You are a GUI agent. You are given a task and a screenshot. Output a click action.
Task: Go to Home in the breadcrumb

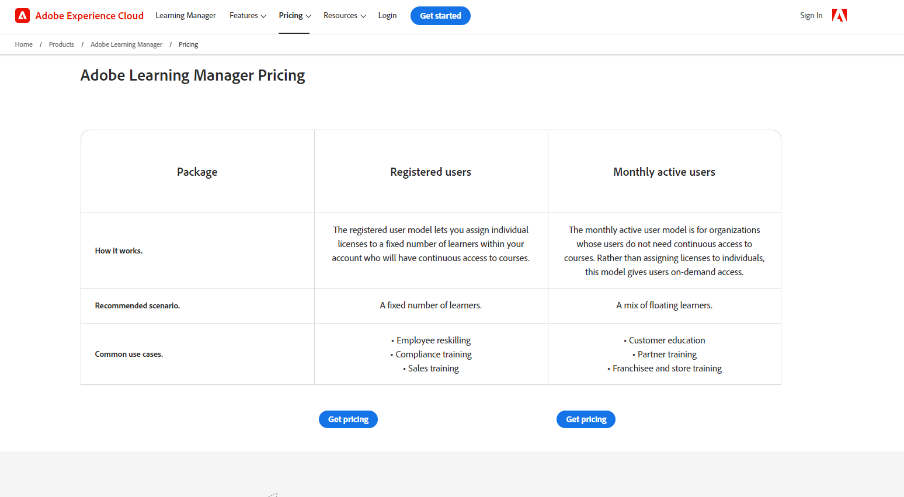pyautogui.click(x=24, y=44)
